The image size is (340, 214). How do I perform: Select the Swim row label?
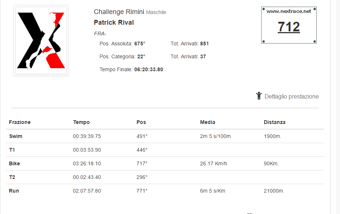pos(16,136)
